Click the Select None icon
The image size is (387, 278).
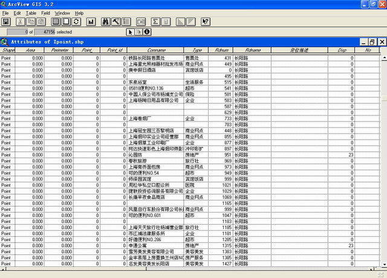[66, 22]
